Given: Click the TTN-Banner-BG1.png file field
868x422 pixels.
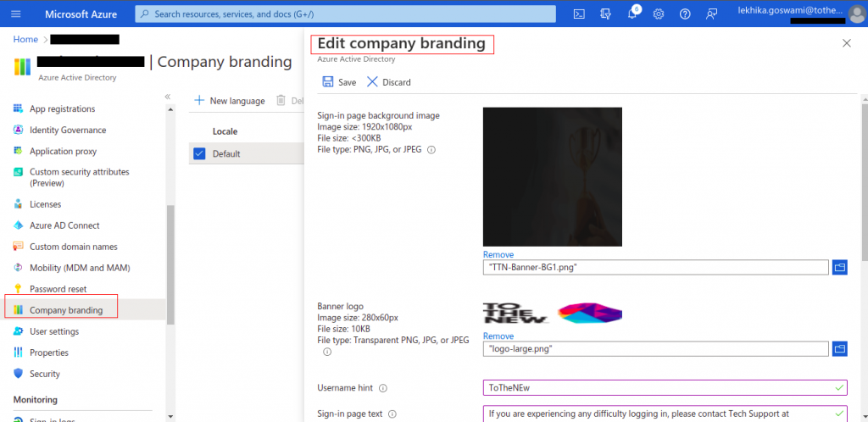Looking at the screenshot, I should (x=656, y=267).
